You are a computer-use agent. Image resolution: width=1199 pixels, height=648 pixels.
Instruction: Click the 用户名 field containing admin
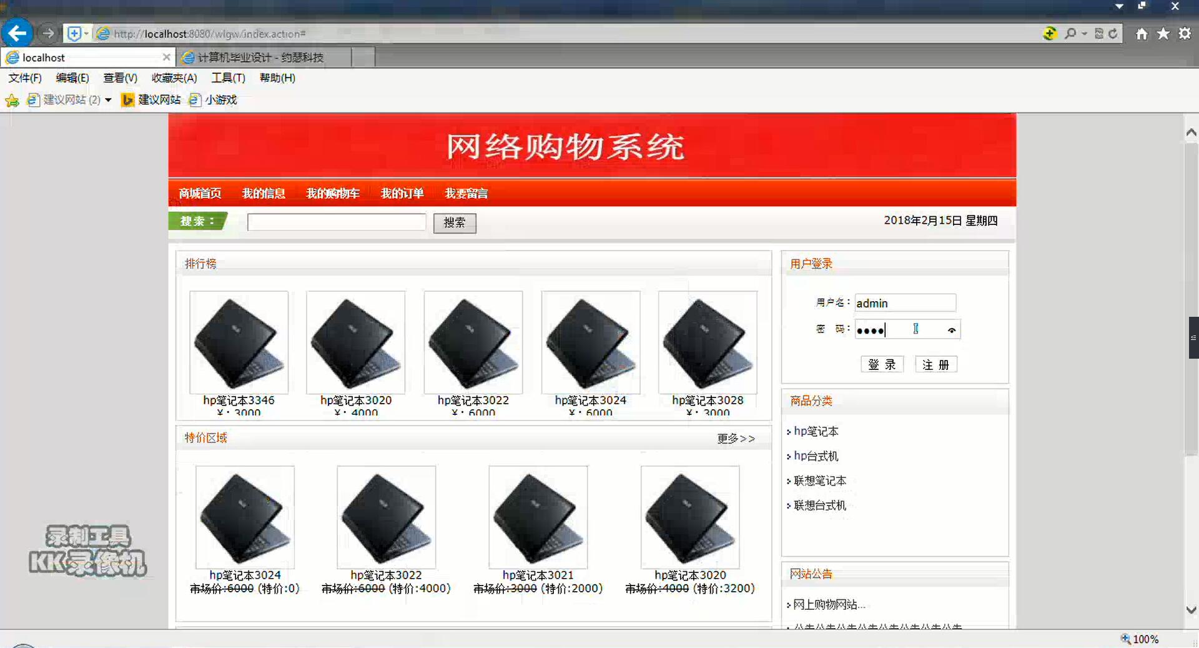coord(905,303)
